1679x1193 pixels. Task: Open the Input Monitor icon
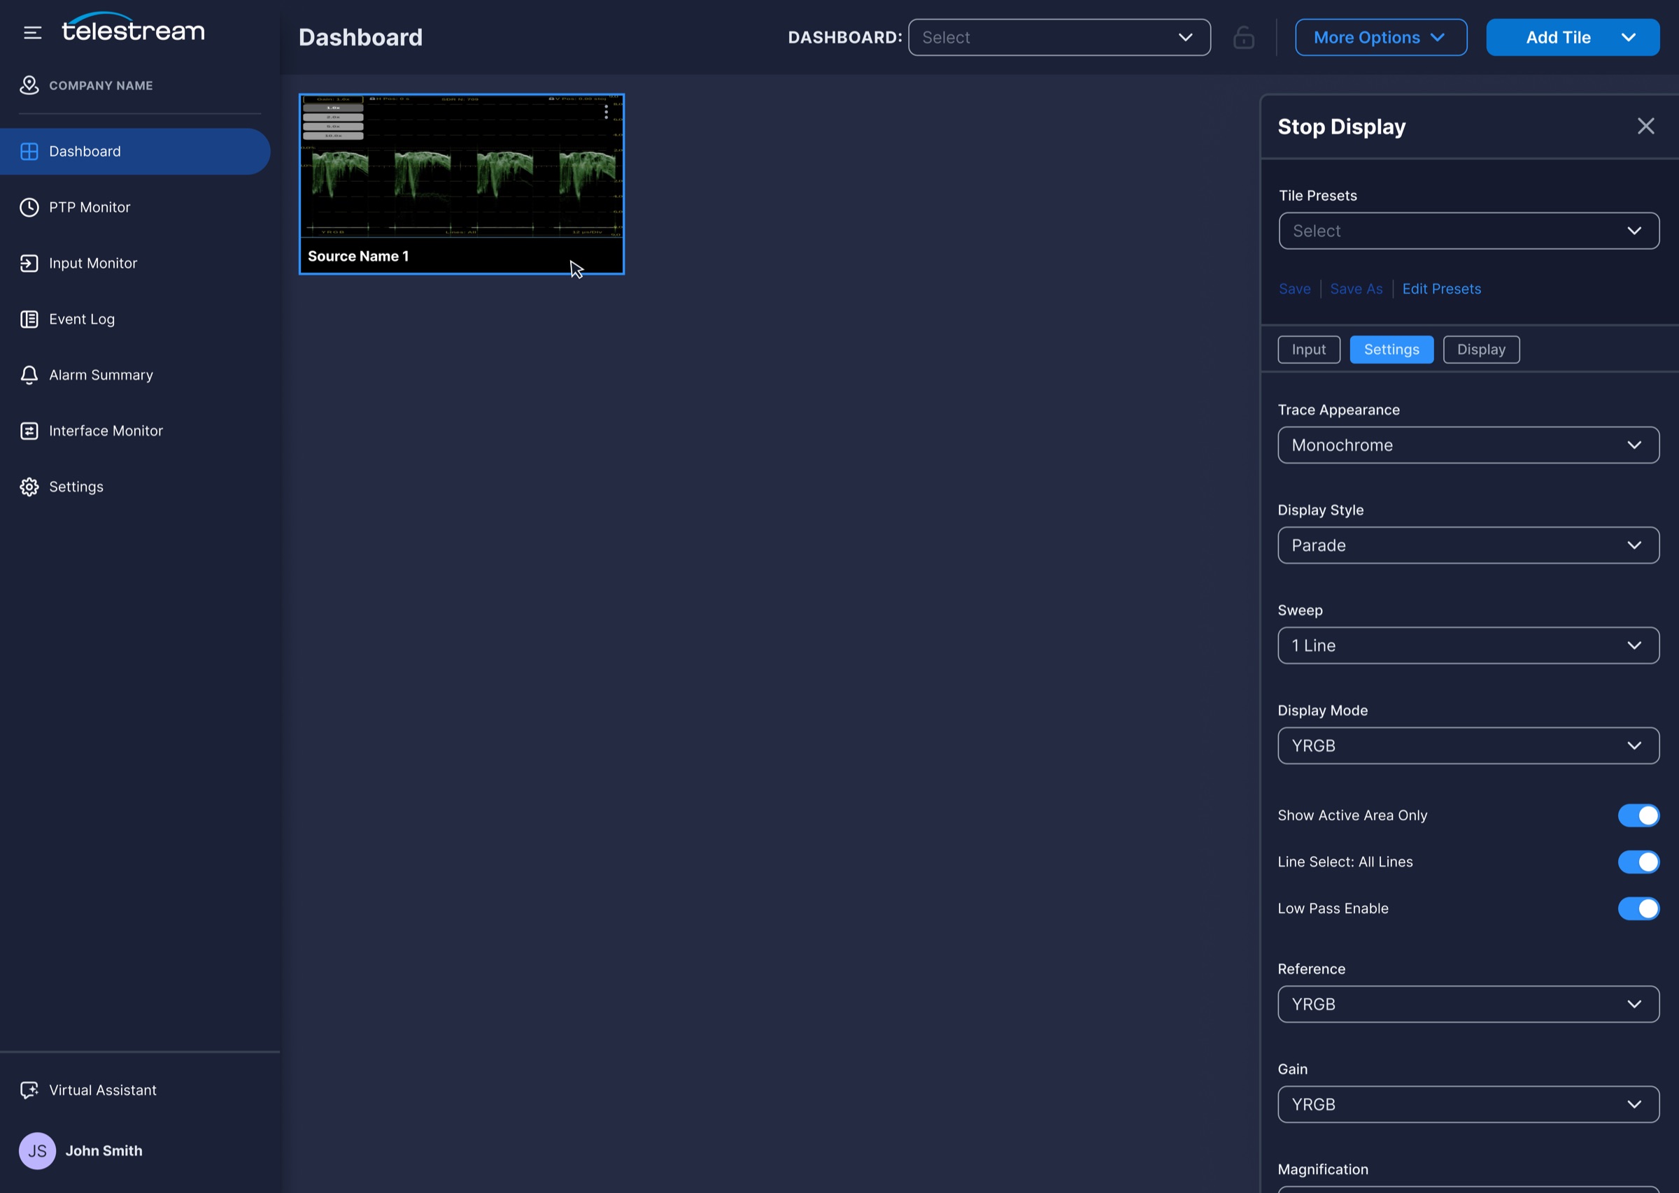pyautogui.click(x=29, y=263)
